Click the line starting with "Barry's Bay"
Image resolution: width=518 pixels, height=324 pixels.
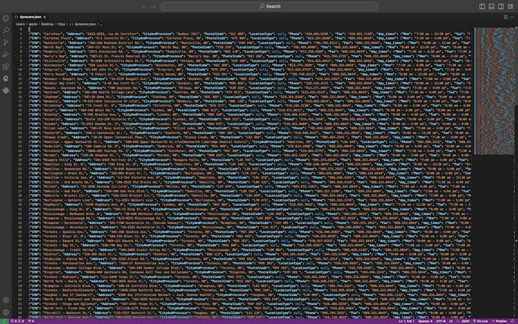point(249,56)
